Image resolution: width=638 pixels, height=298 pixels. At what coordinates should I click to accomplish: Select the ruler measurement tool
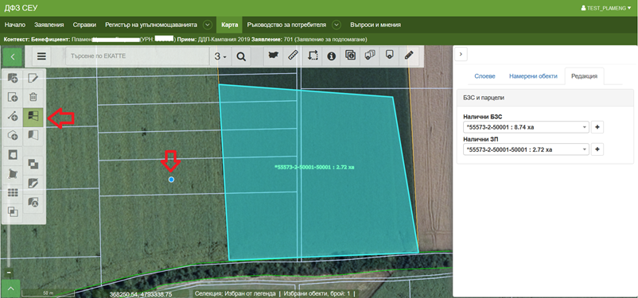click(x=293, y=56)
